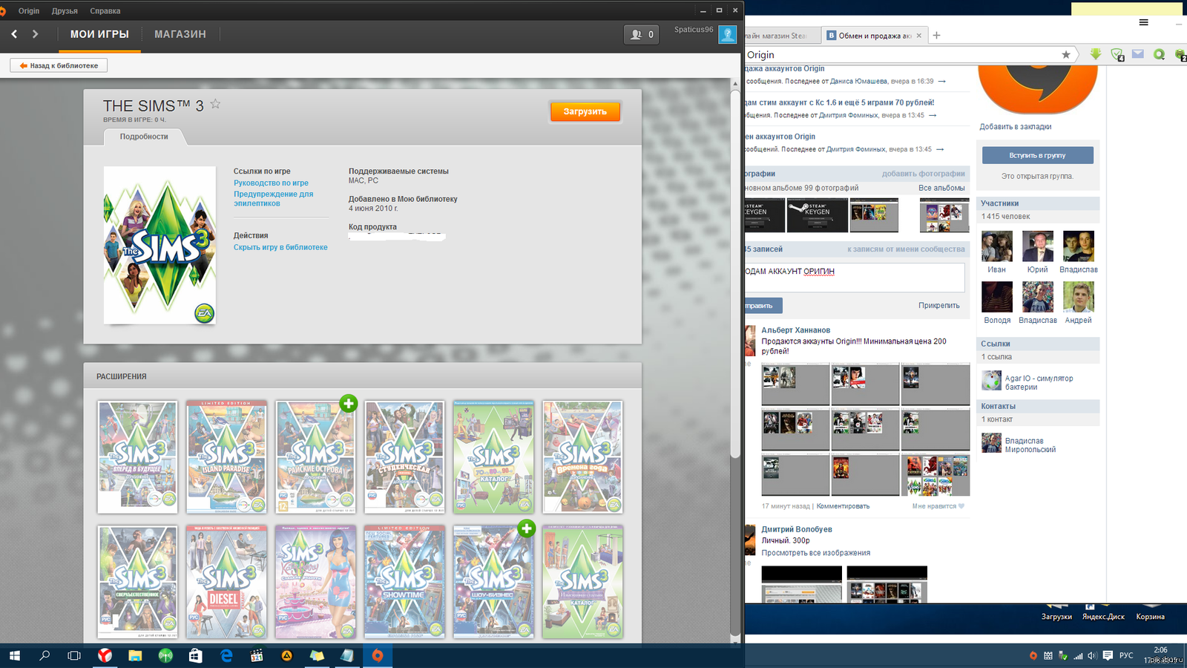This screenshot has width=1187, height=668.
Task: Open the Spaticus96 profile avatar
Action: tap(728, 34)
